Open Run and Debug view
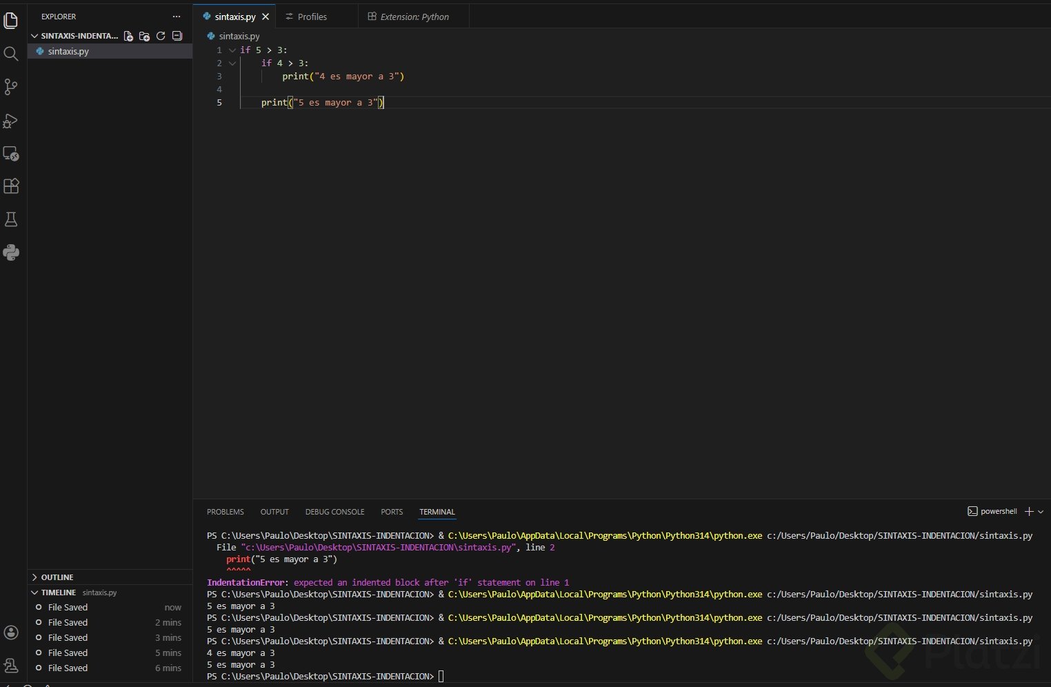This screenshot has width=1051, height=687. pyautogui.click(x=11, y=121)
